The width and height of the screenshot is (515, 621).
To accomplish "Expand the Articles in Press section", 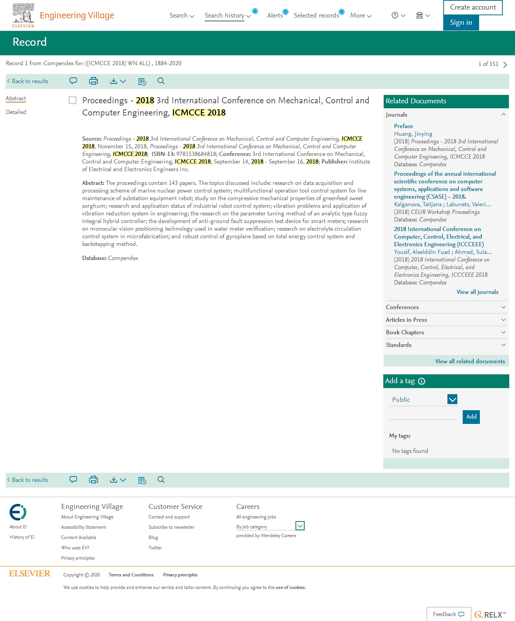I will [446, 320].
